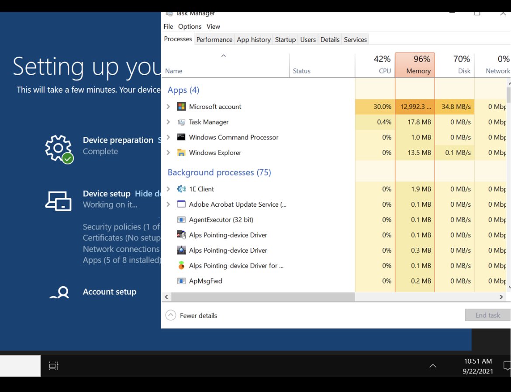This screenshot has width=511, height=392.
Task: Open the Options menu
Action: point(190,26)
